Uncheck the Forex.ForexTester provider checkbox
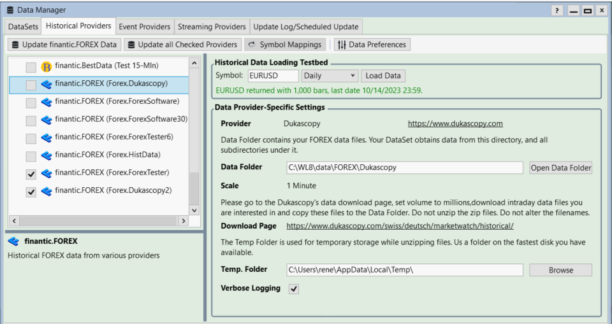Image resolution: width=612 pixels, height=324 pixels. 31,174
